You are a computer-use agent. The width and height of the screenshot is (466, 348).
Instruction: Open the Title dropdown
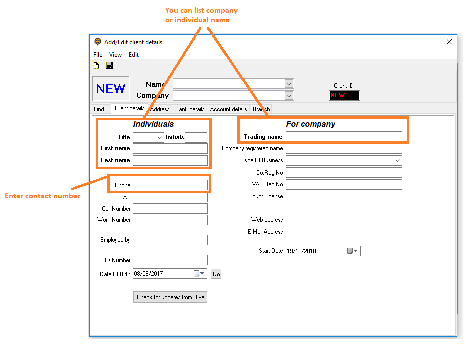click(160, 137)
